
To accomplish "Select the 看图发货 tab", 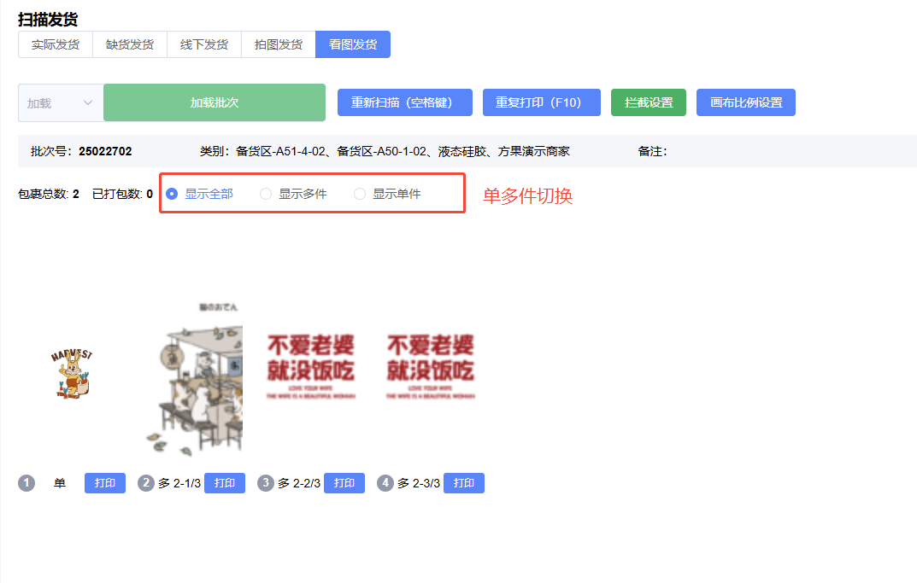I will coord(353,44).
